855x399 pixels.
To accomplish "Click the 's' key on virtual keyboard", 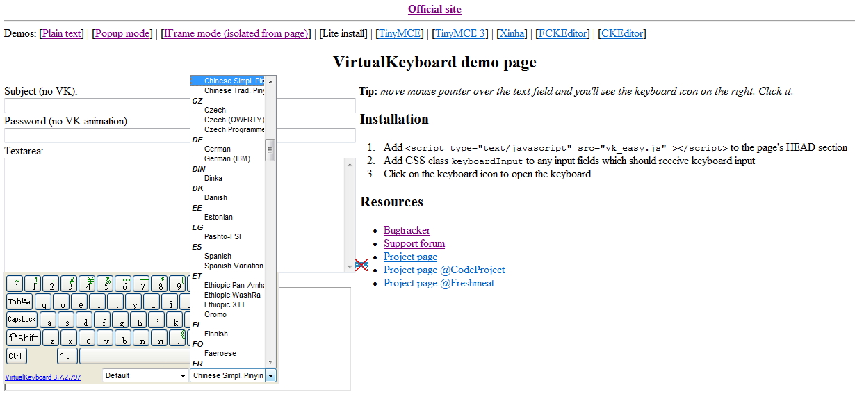I will tap(66, 320).
